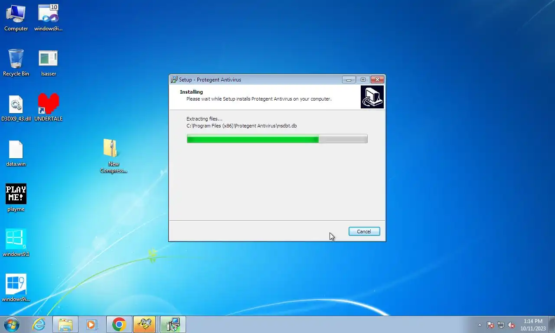Select the playme desktop icon
555x333 pixels.
point(16,198)
